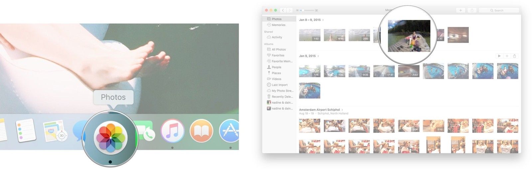Click the add (+) button in Photos toolbar

pos(461,10)
